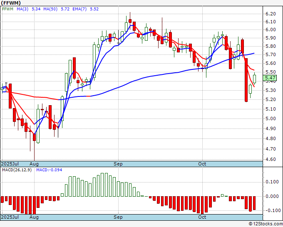The width and height of the screenshot is (283, 227).
Task: Click the MACD(26,12,9) indicator label
Action: point(17,170)
